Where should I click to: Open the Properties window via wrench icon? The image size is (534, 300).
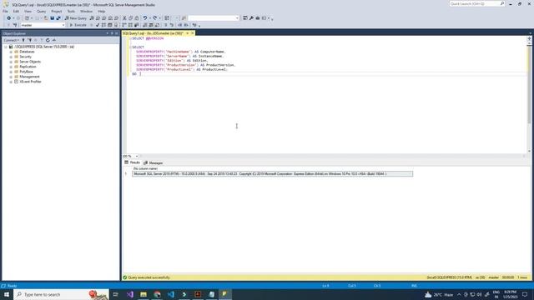[251, 18]
